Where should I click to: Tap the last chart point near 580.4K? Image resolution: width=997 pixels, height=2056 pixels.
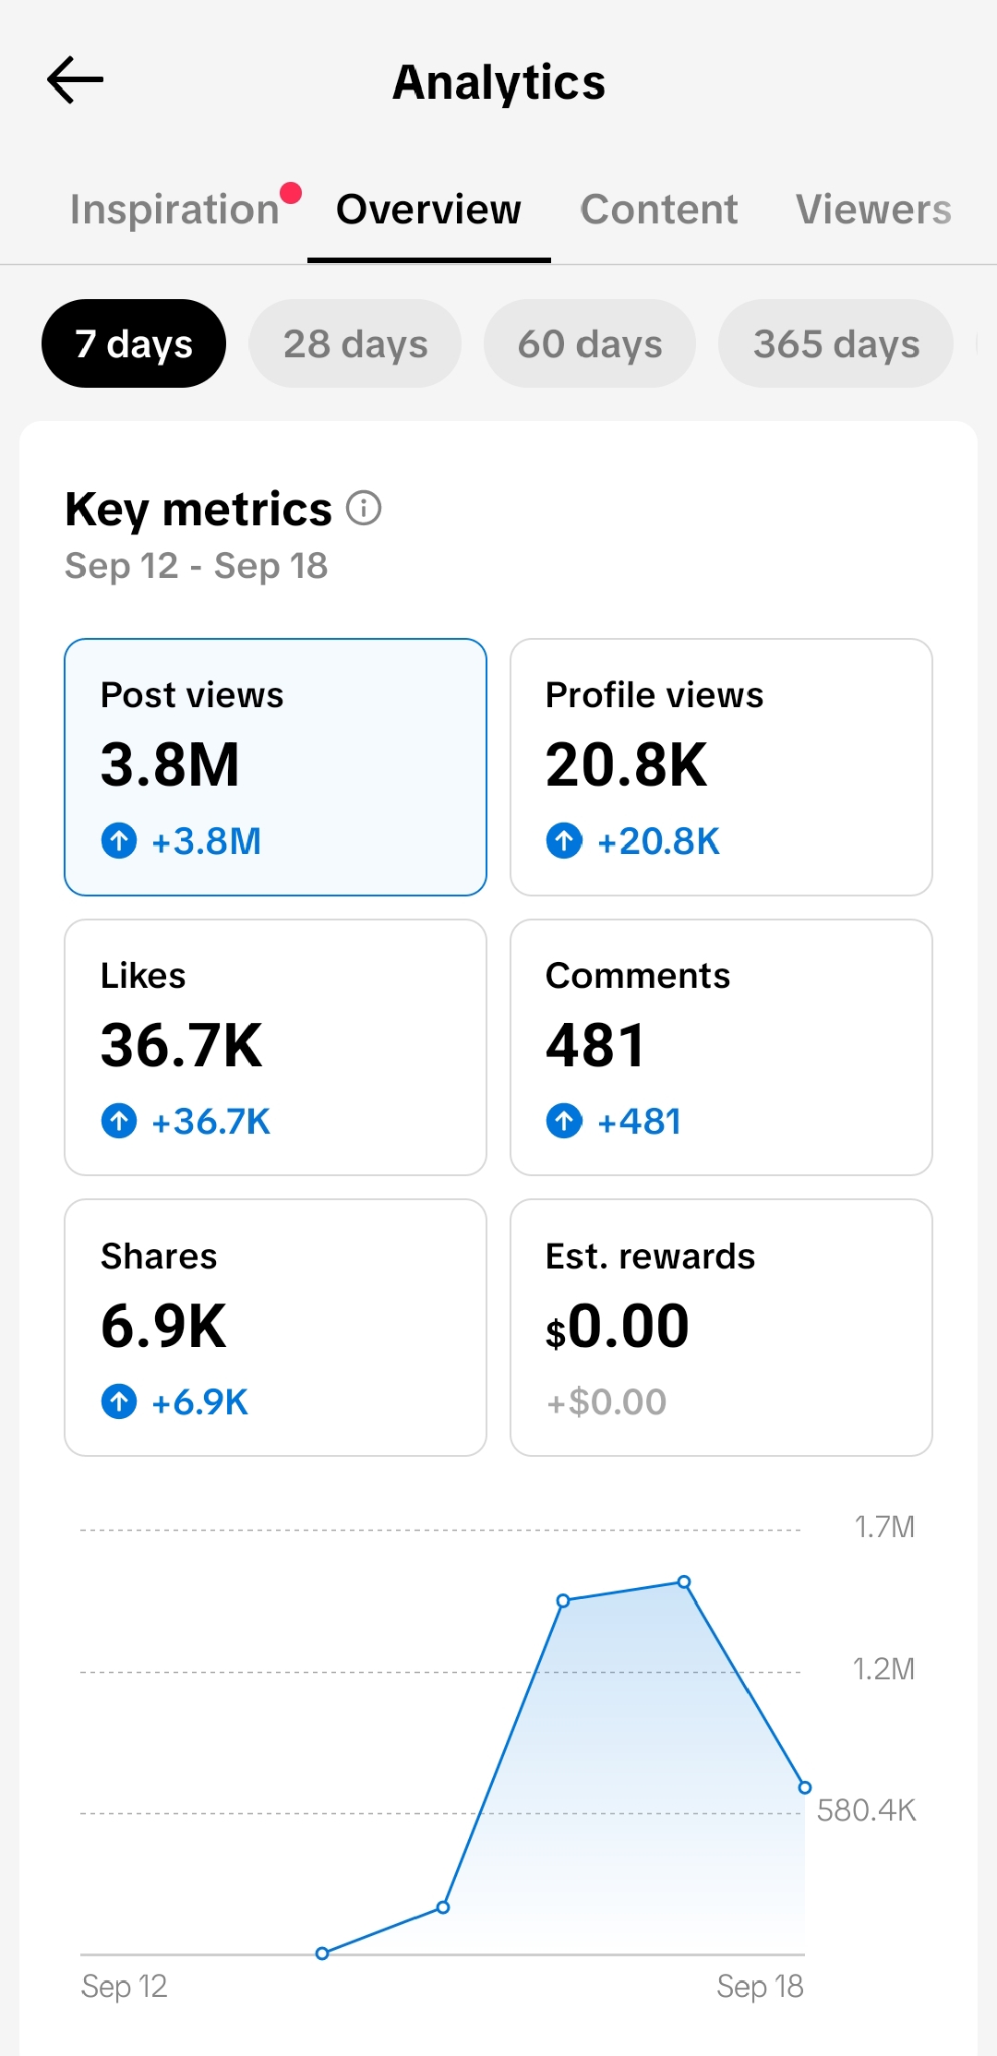805,1788
